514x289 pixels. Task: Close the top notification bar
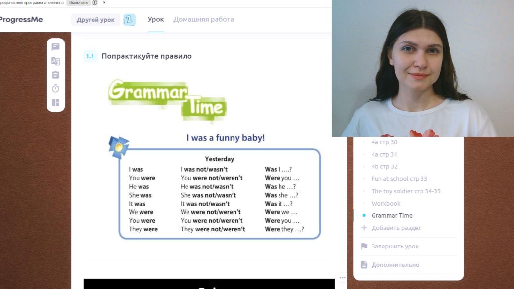pyautogui.click(x=104, y=2)
